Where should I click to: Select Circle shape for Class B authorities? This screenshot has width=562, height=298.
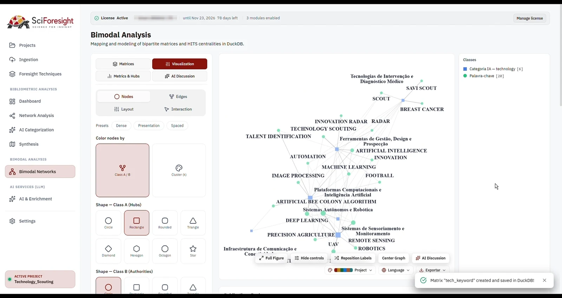(109, 286)
